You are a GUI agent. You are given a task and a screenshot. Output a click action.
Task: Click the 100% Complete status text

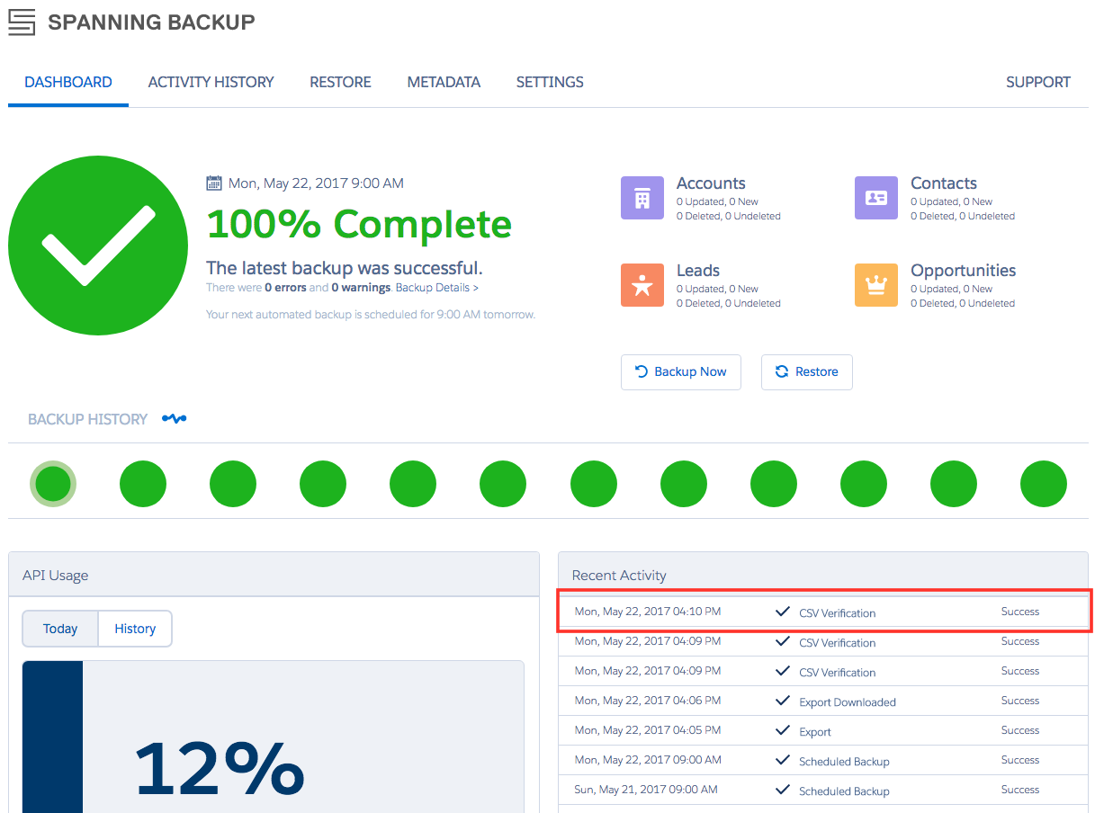pyautogui.click(x=359, y=224)
